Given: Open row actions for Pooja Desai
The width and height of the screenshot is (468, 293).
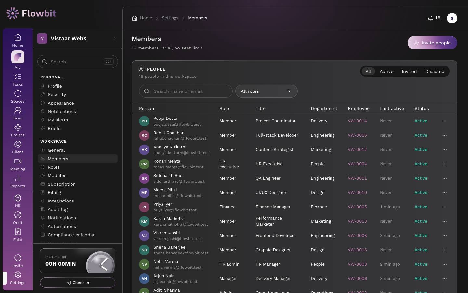Looking at the screenshot, I should [445, 121].
